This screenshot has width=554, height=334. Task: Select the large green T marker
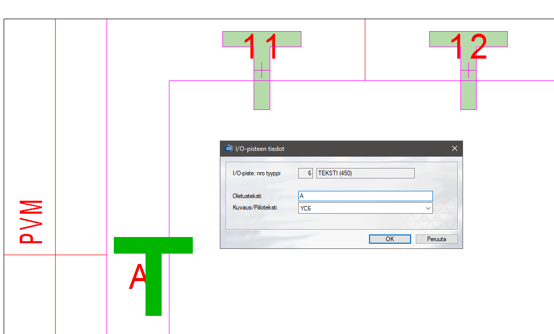154,276
